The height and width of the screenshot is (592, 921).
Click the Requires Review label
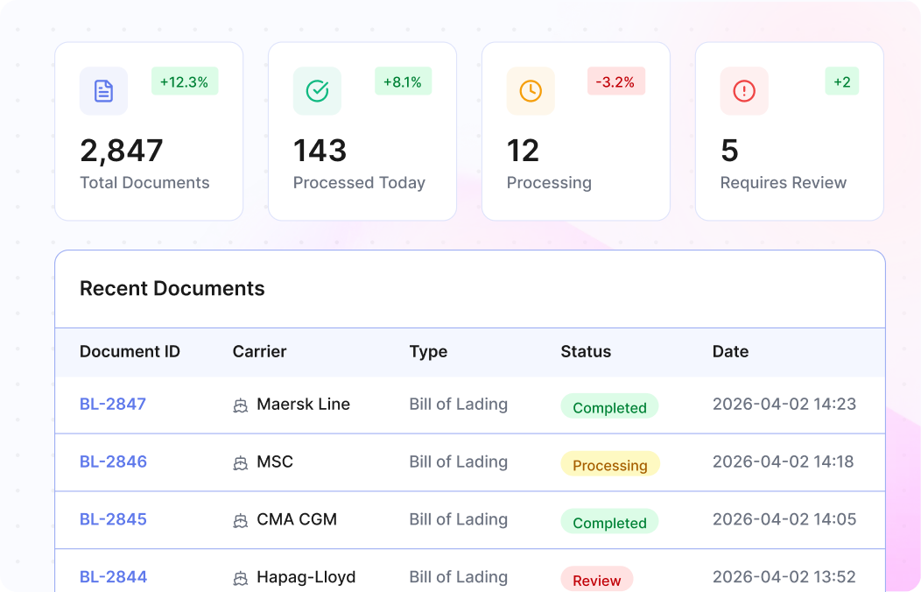point(784,183)
